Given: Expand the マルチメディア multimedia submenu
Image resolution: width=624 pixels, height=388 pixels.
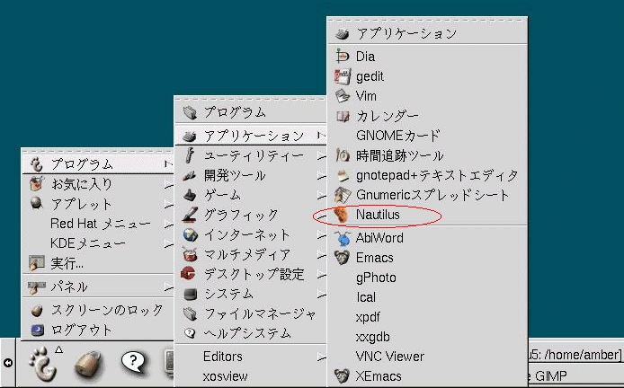Looking at the screenshot, I should 251,254.
